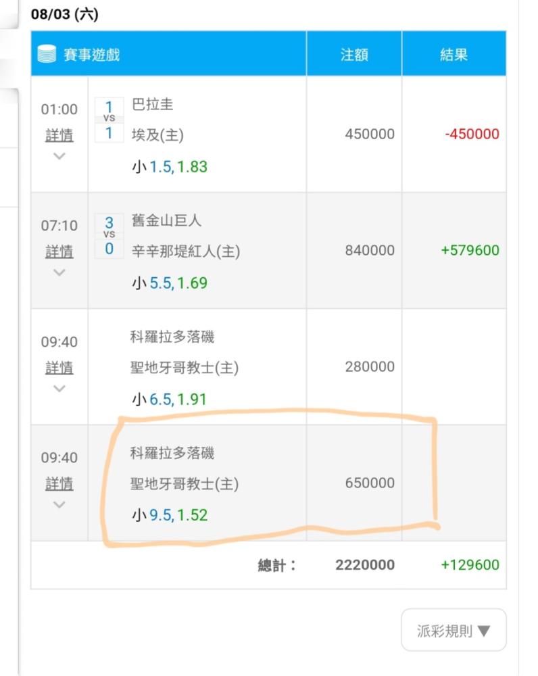Click the 注額 column header
Image resolution: width=538 pixels, height=676 pixels.
(354, 54)
